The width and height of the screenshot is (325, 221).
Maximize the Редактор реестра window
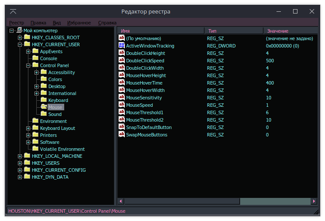click(x=295, y=11)
